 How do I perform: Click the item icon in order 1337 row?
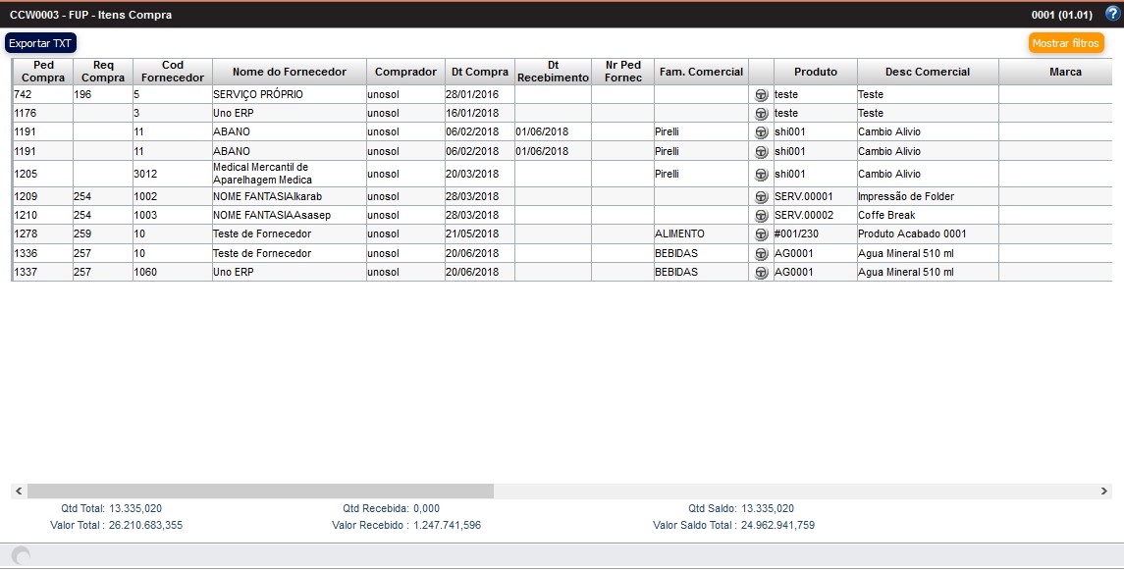click(x=761, y=273)
